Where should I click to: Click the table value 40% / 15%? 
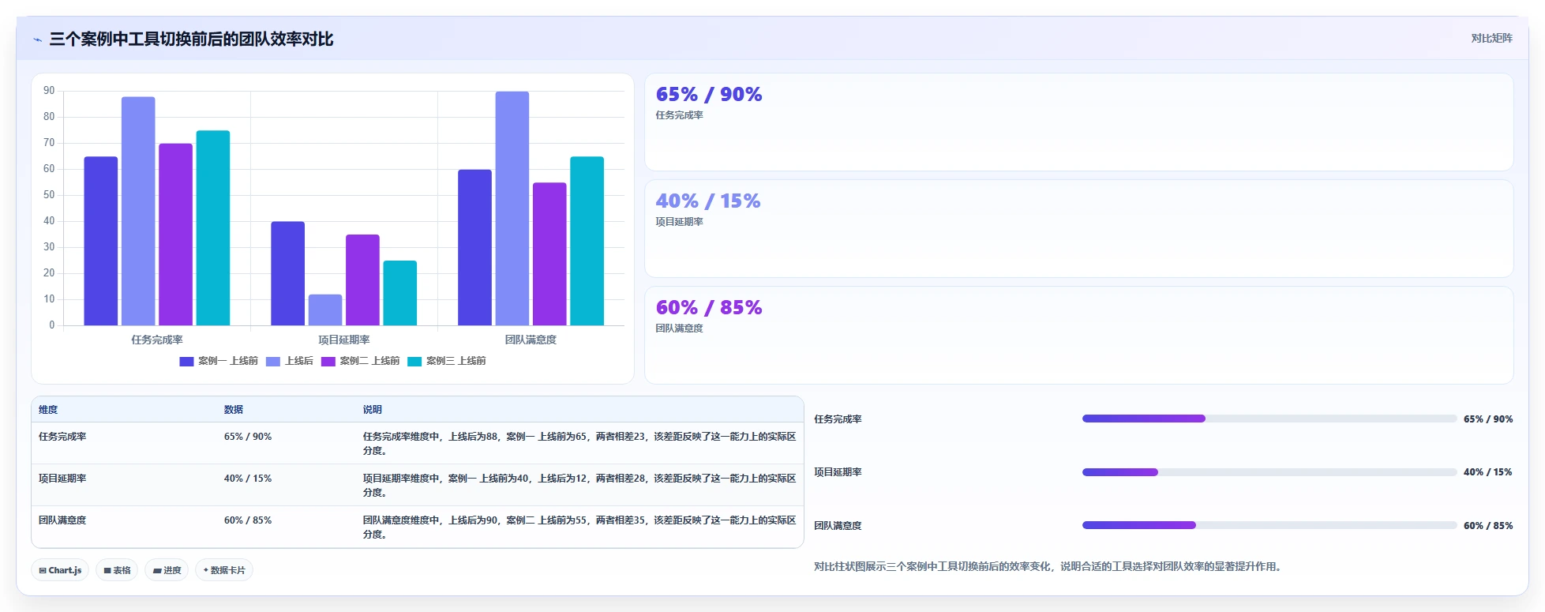coord(248,479)
